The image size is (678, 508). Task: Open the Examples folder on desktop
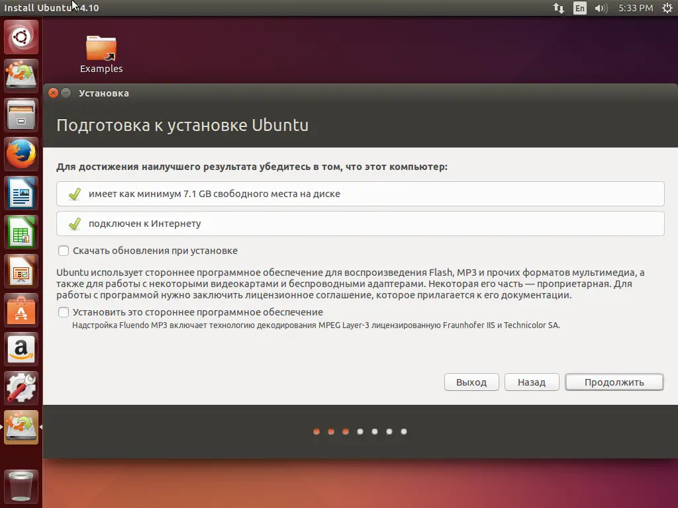coord(101,54)
